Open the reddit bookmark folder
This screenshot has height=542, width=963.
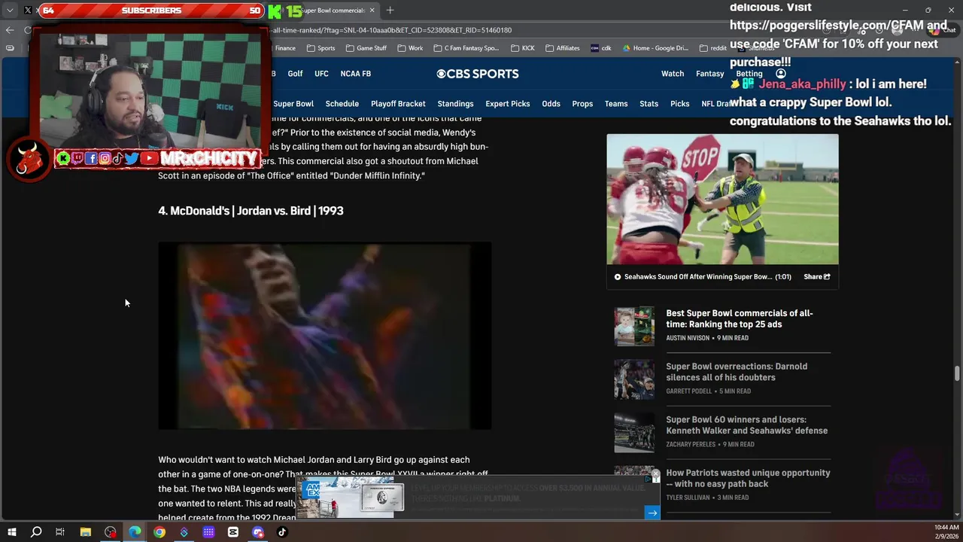click(x=713, y=48)
